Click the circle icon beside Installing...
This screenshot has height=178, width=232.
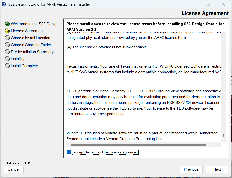[7, 59]
